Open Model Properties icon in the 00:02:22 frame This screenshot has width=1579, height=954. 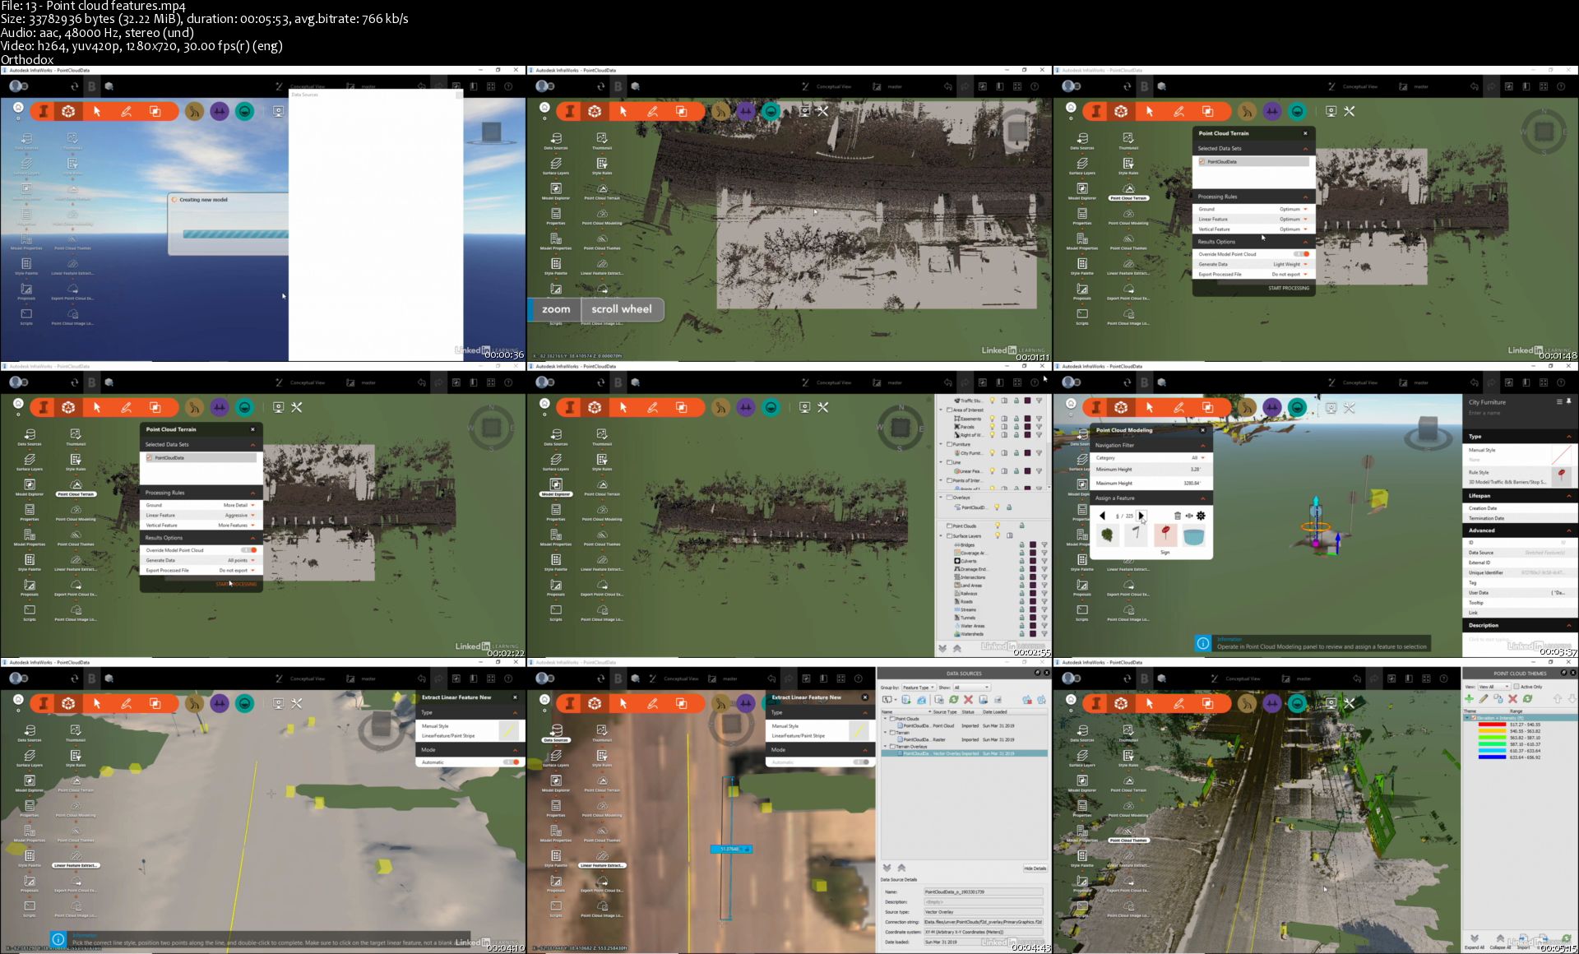point(30,535)
